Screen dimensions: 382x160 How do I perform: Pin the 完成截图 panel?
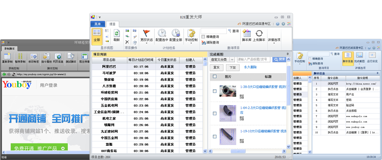287,54
